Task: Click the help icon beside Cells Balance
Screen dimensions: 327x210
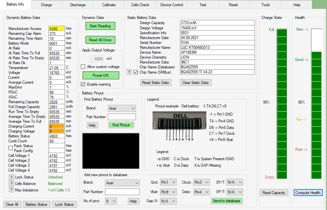Action: click(11, 184)
